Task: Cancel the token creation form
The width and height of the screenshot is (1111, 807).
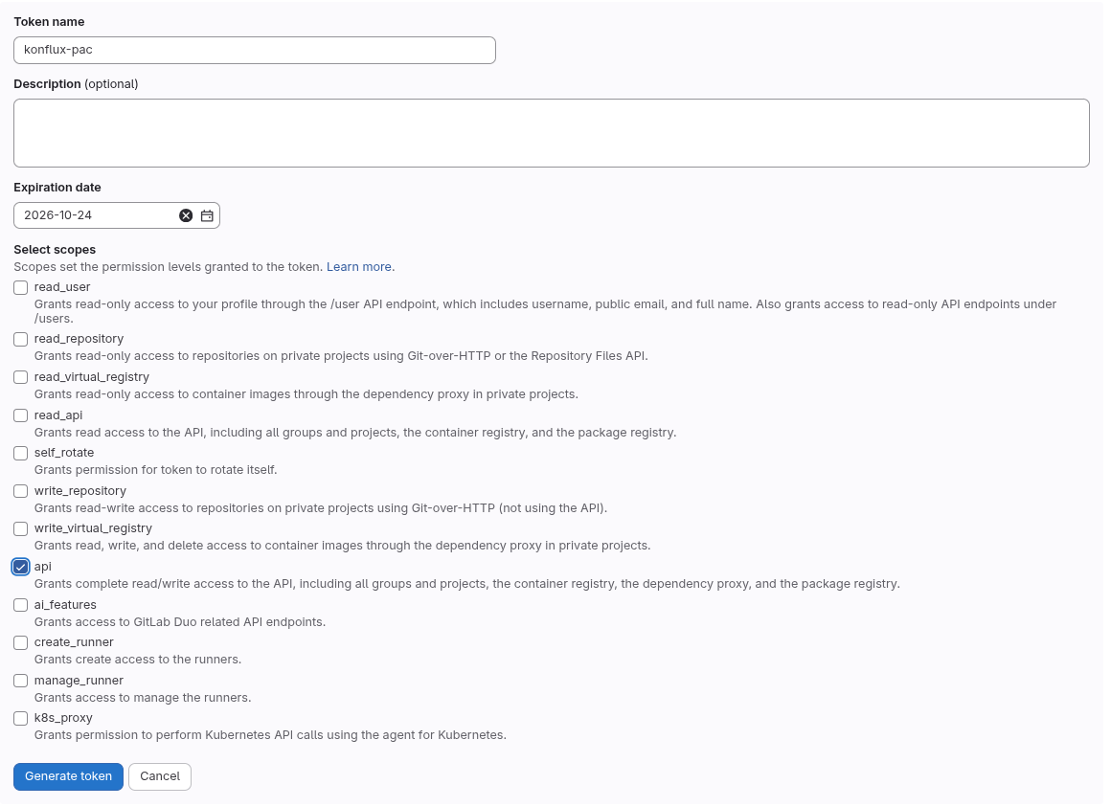Action: pyautogui.click(x=159, y=776)
